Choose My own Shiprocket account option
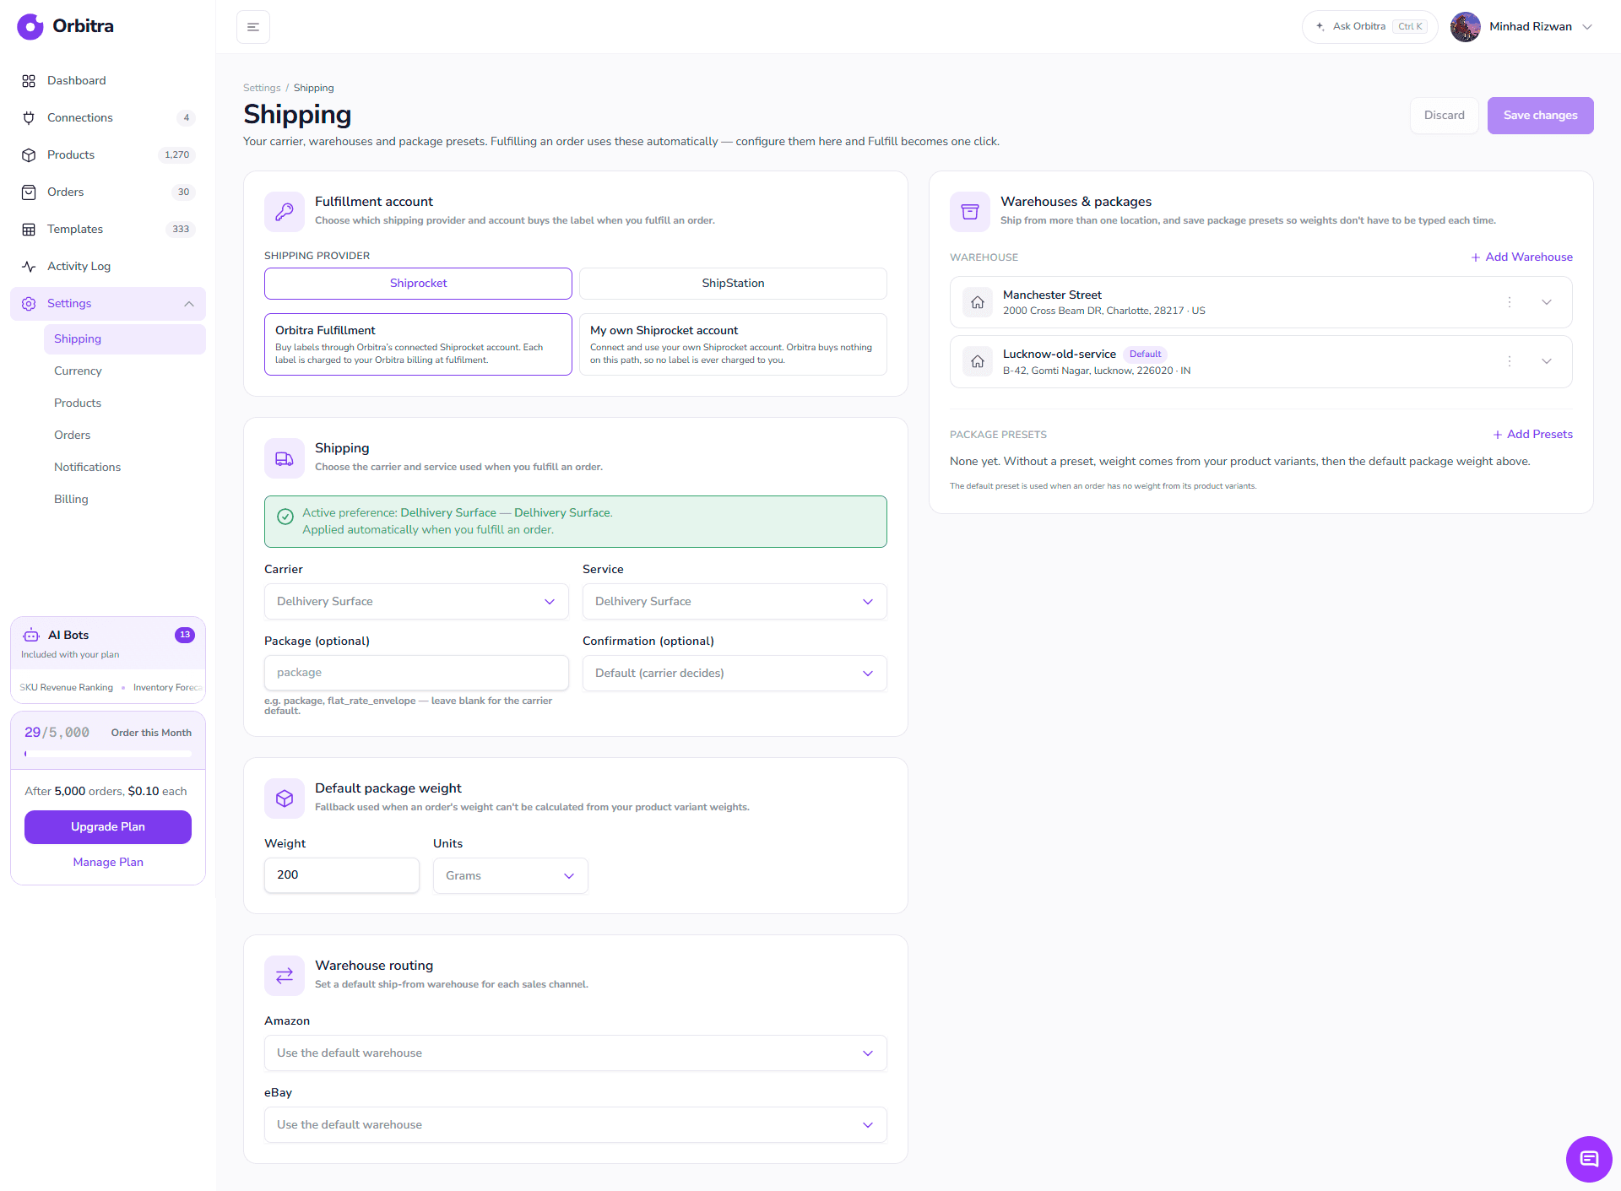 [x=733, y=344]
